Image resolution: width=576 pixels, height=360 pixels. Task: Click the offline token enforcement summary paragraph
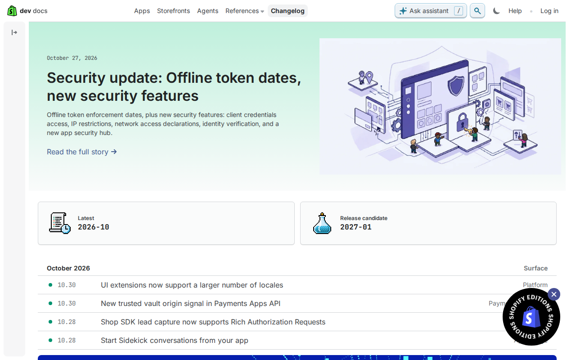(x=163, y=124)
